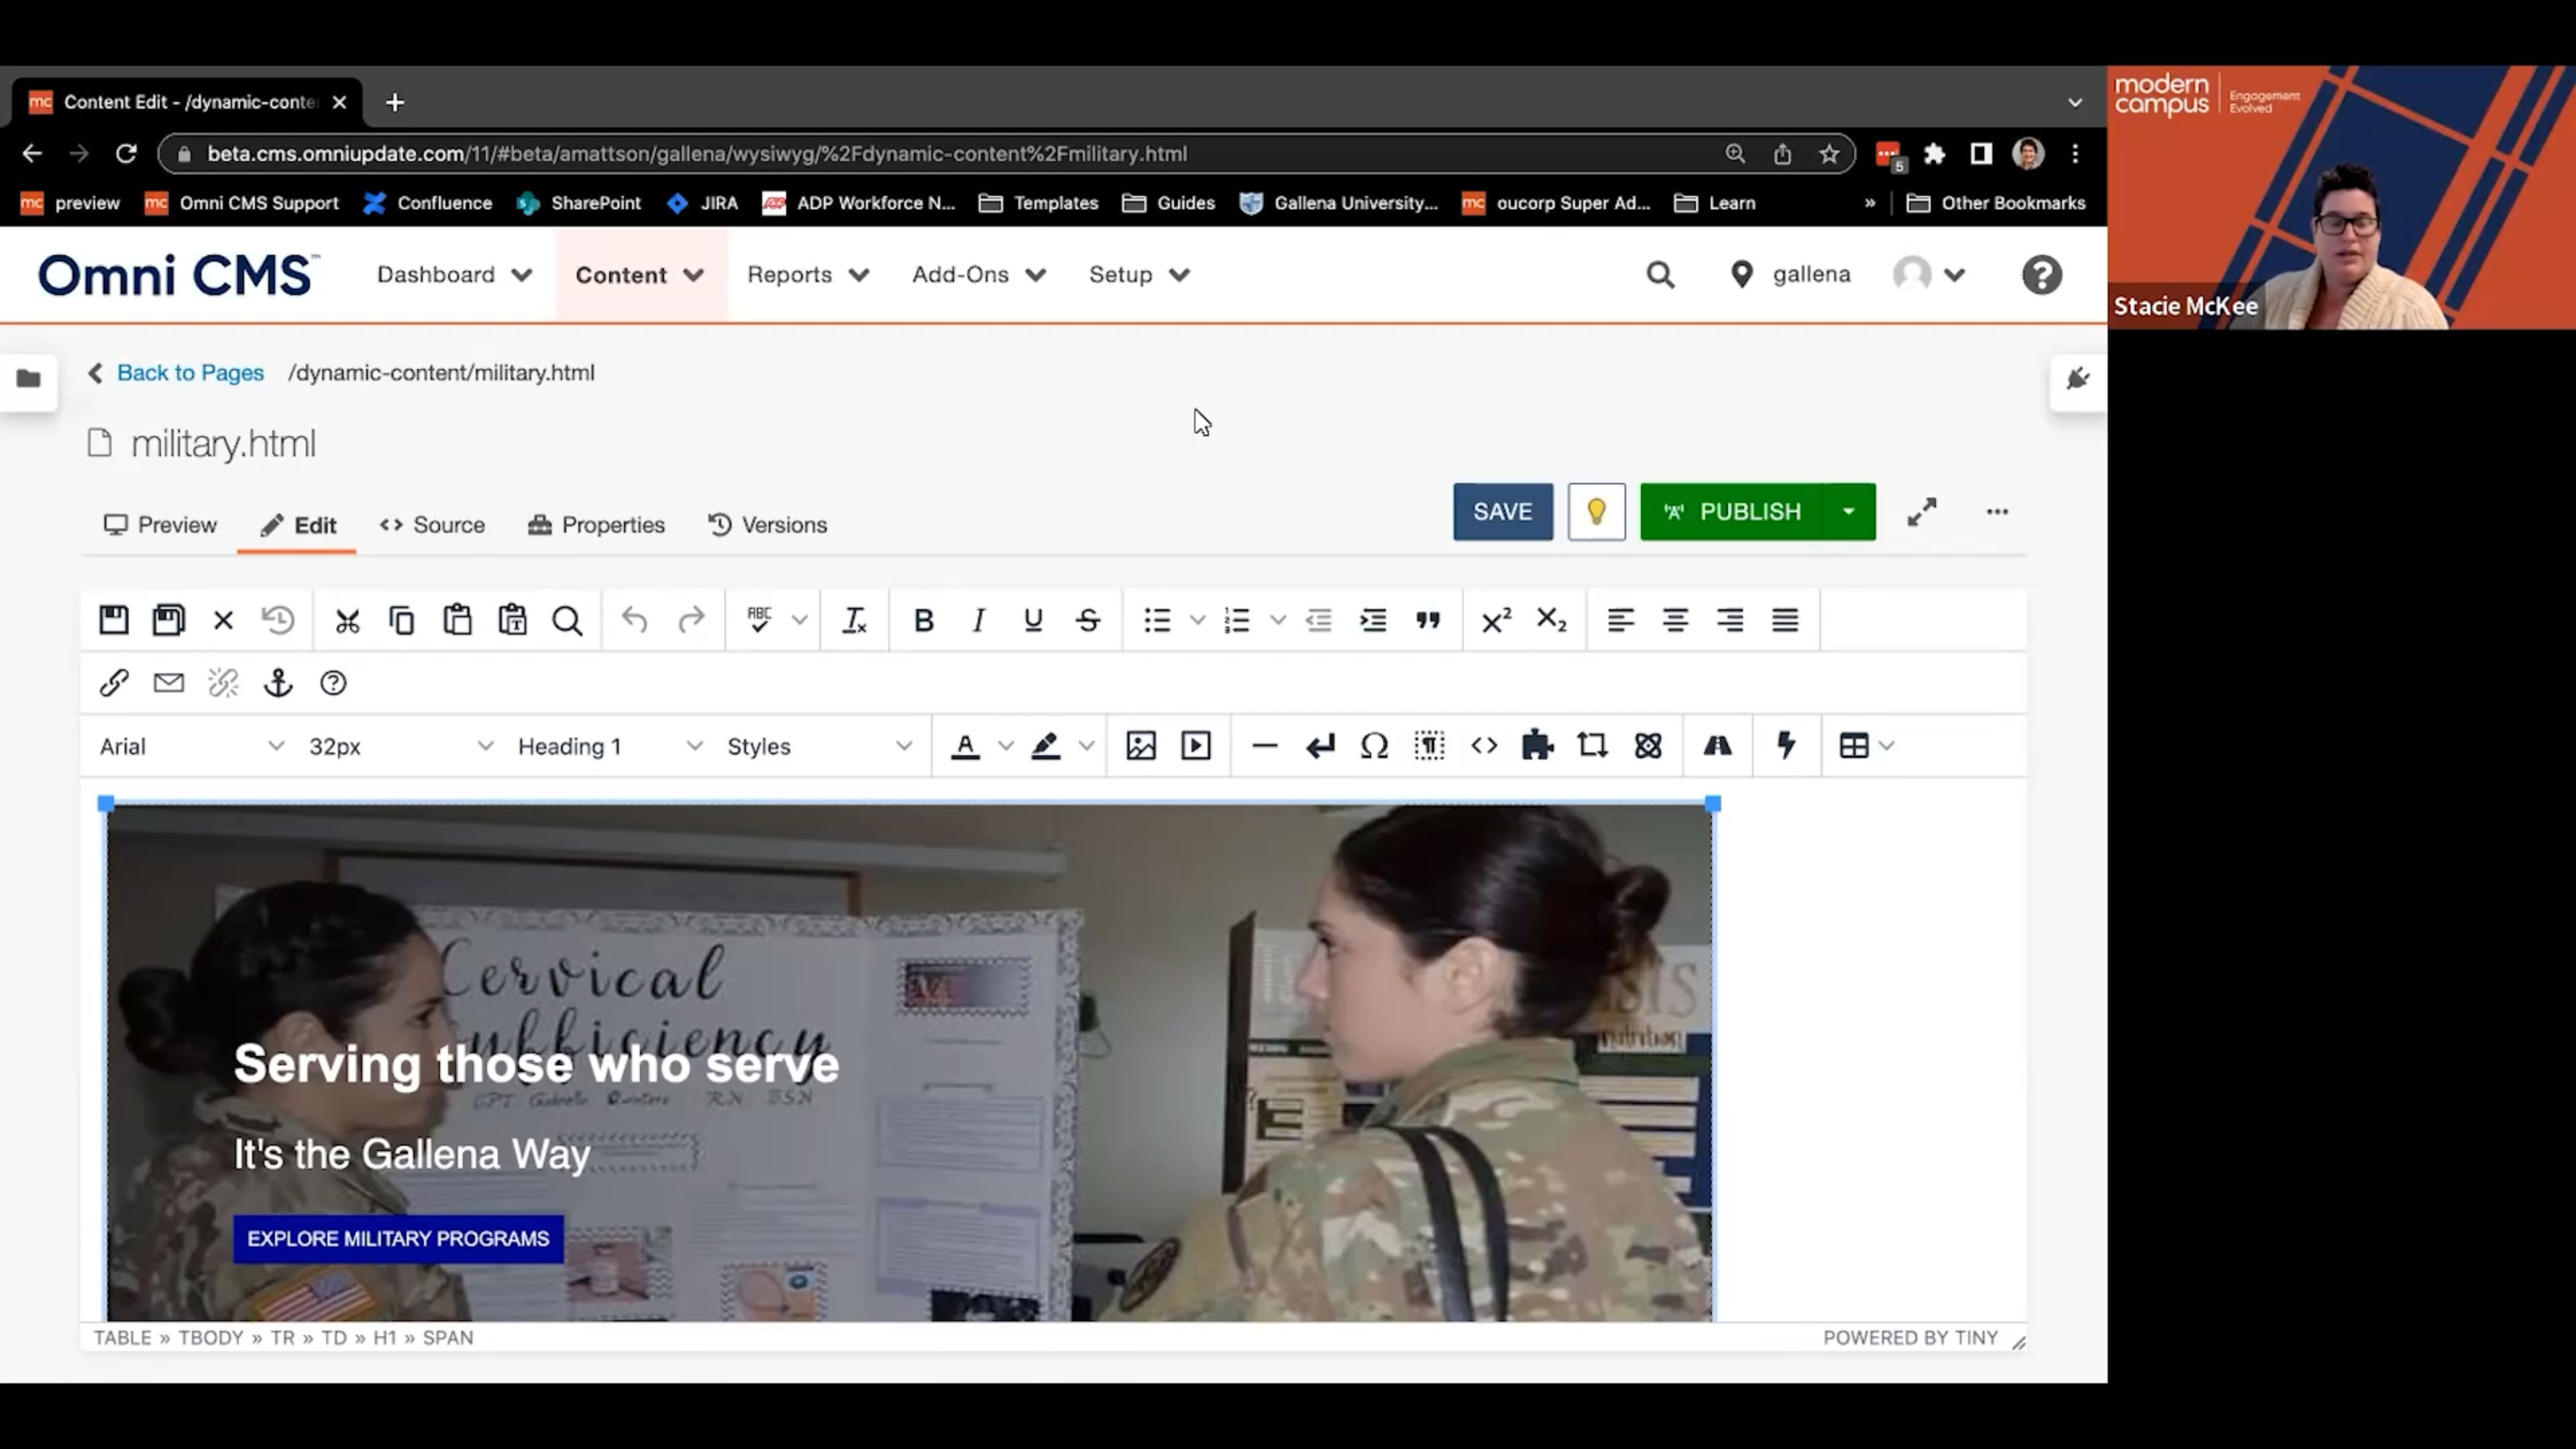Insert a special character (omega icon)
Screen dimensions: 2576x1449
pos(1374,745)
